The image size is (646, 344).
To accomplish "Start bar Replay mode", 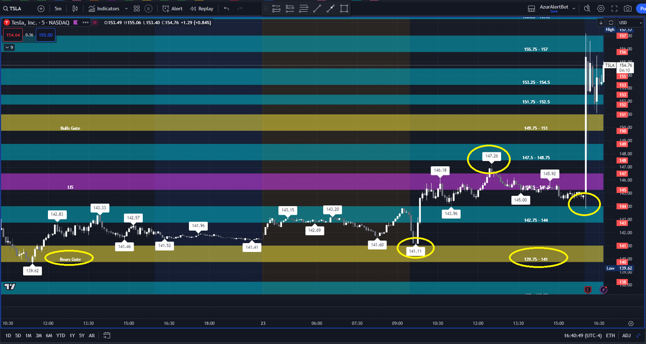I will click(202, 9).
